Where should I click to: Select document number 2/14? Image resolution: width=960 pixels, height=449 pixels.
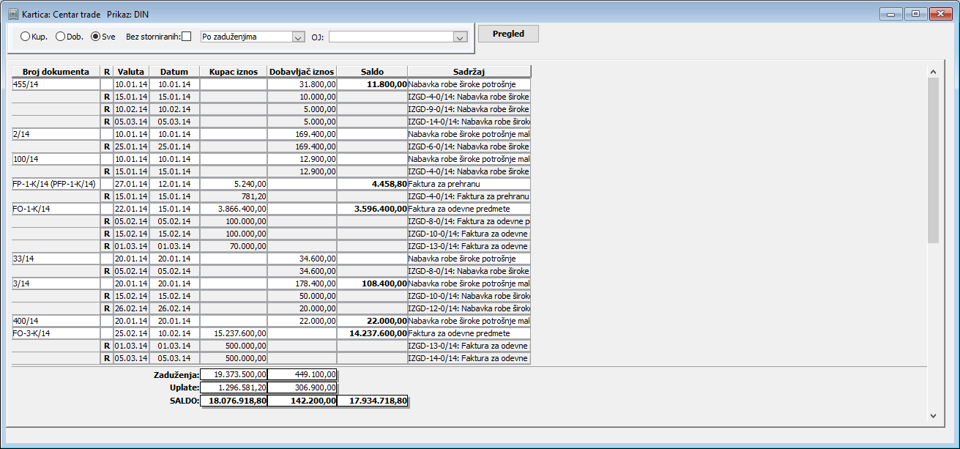pyautogui.click(x=56, y=134)
